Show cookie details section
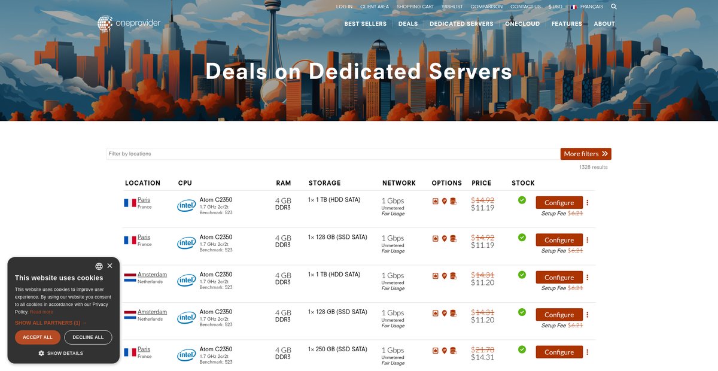718x371 pixels. coord(60,353)
